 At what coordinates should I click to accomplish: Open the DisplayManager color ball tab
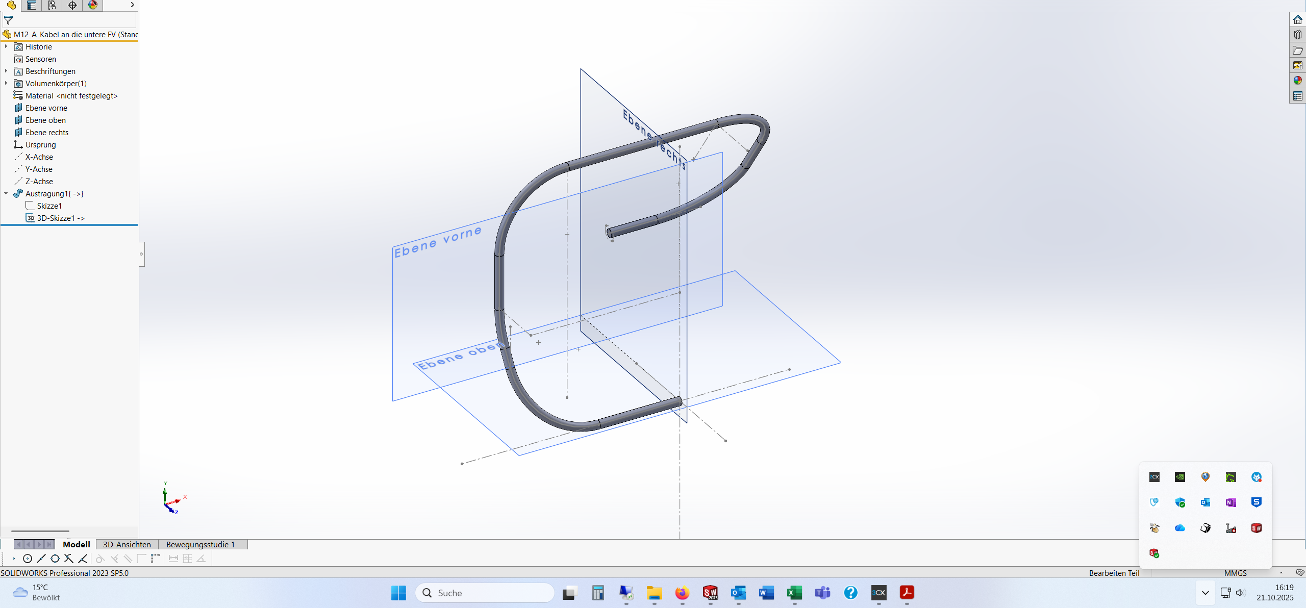(93, 5)
